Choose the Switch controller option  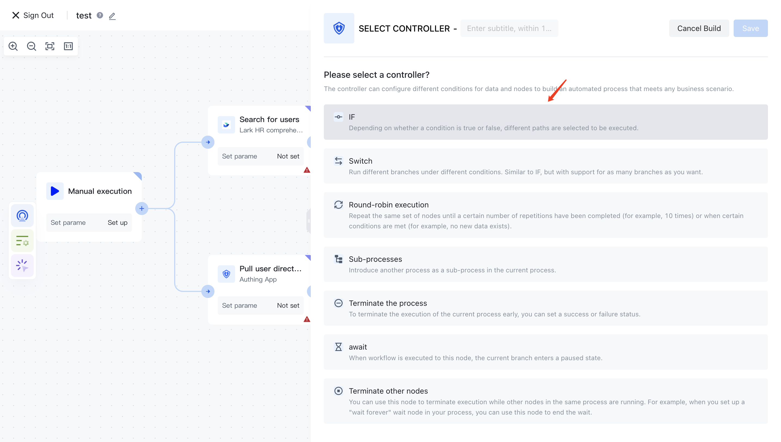click(546, 166)
